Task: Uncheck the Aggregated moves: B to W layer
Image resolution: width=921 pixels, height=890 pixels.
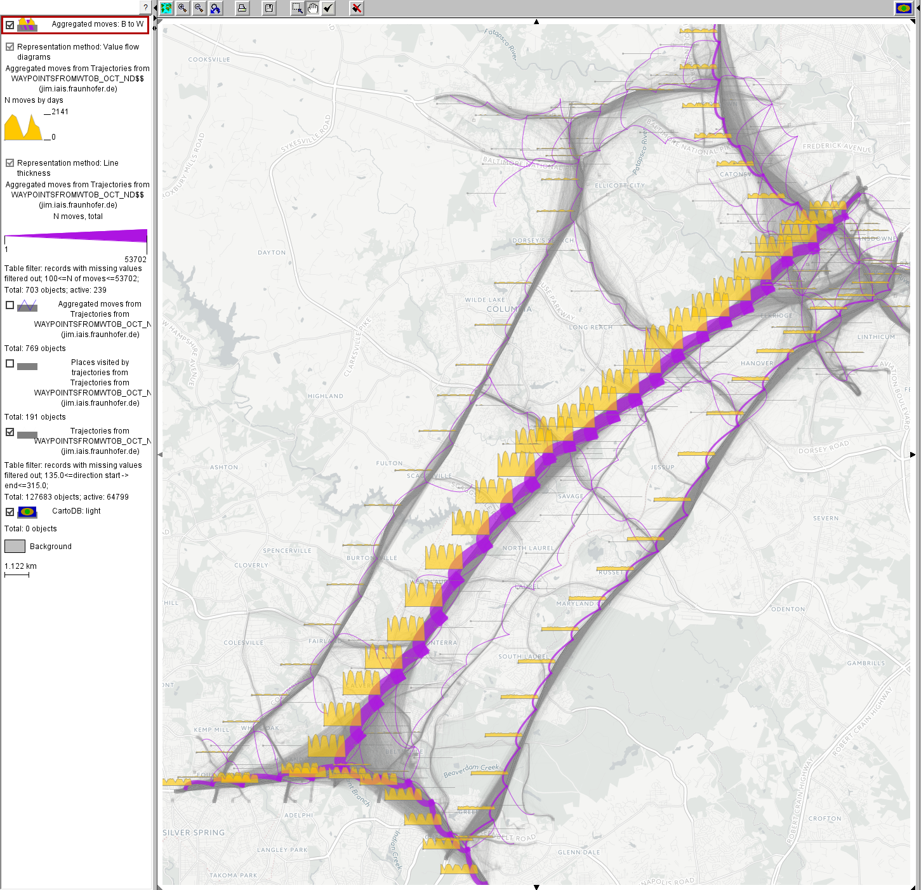Action: (x=10, y=25)
